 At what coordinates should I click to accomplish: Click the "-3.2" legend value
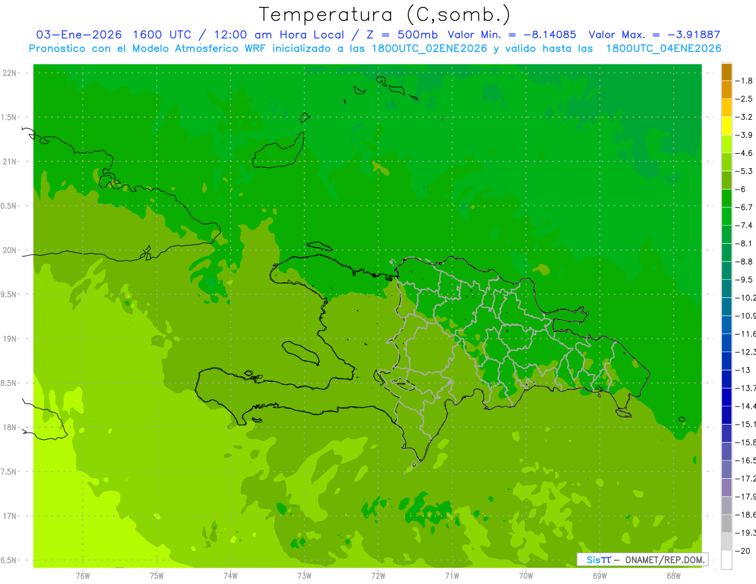click(x=745, y=117)
